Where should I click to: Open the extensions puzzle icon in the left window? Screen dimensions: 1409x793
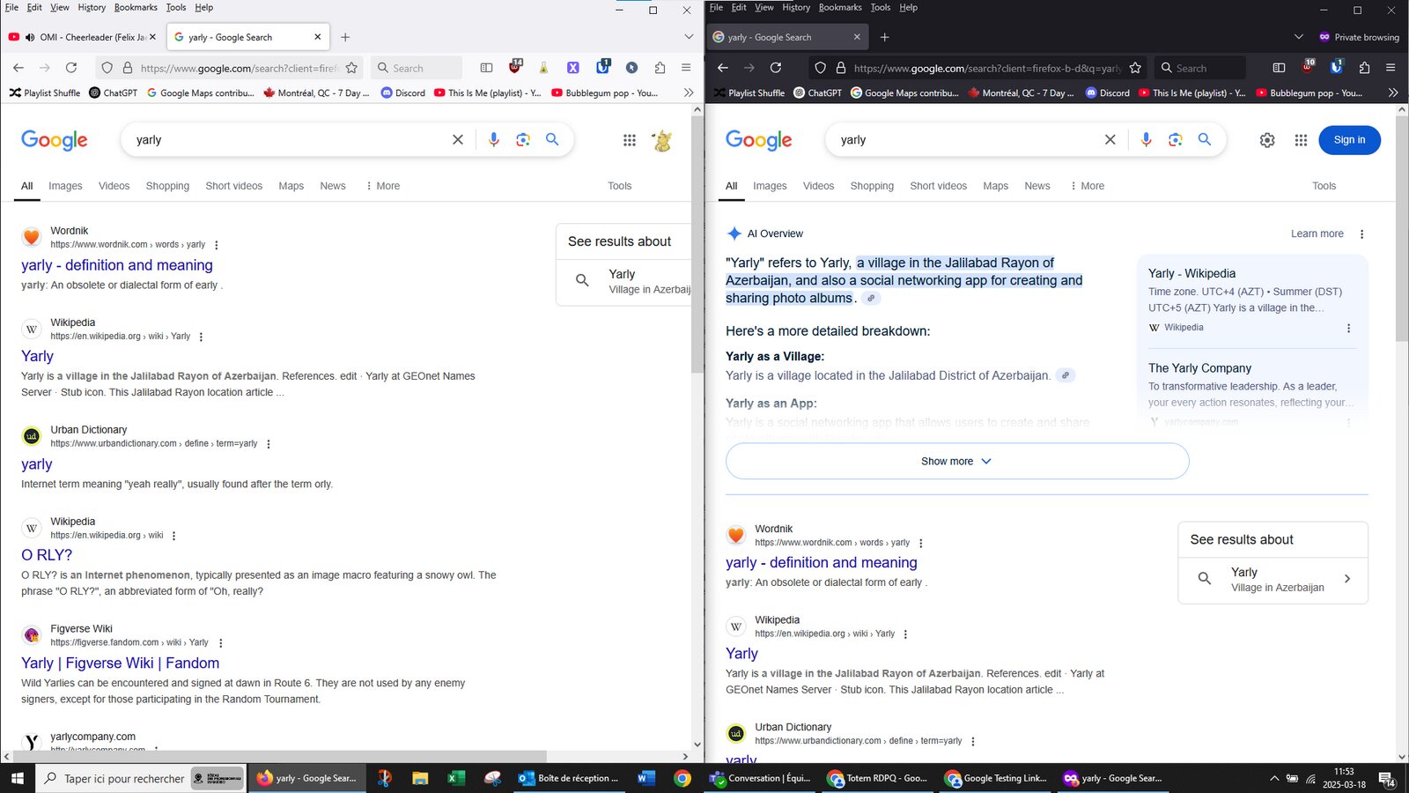pos(660,68)
